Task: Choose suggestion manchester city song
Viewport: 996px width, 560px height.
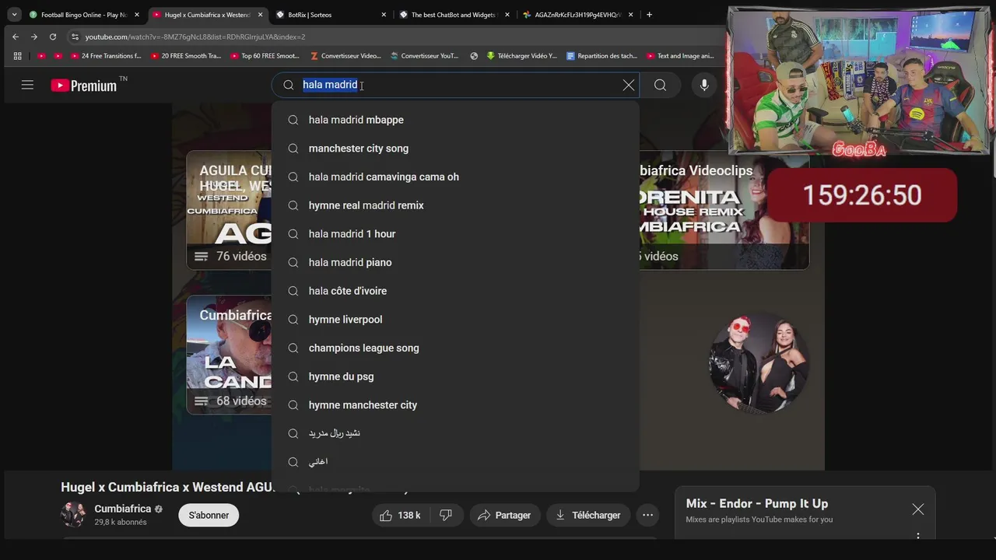Action: 455,149
